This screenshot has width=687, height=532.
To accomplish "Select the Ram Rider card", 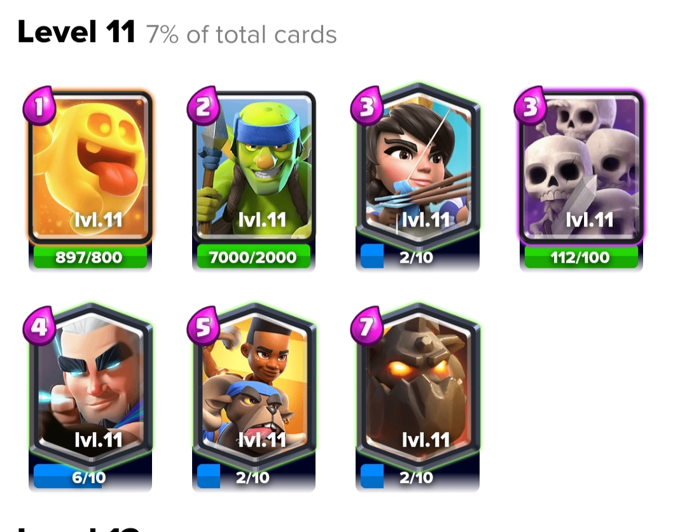I will pos(254,384).
